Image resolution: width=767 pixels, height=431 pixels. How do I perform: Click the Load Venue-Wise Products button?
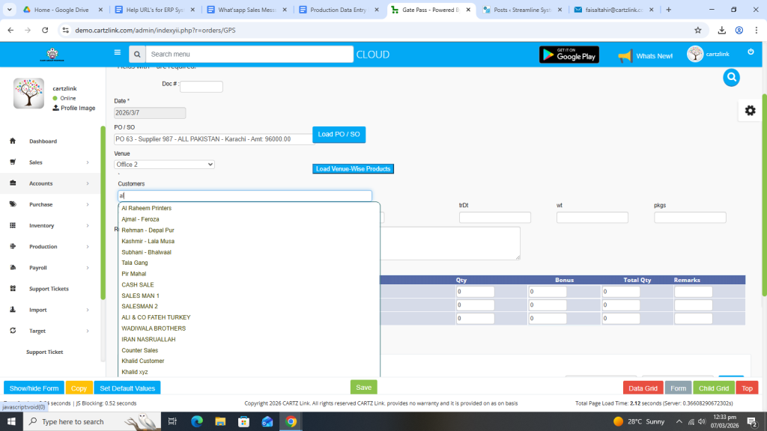tap(353, 169)
